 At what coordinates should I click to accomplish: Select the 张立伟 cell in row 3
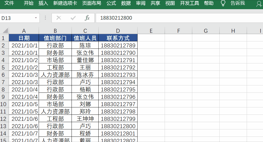pyautogui.click(x=85, y=53)
